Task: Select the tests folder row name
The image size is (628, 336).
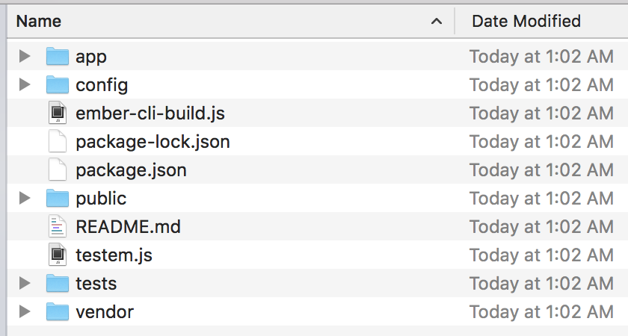Action: pyautogui.click(x=96, y=284)
